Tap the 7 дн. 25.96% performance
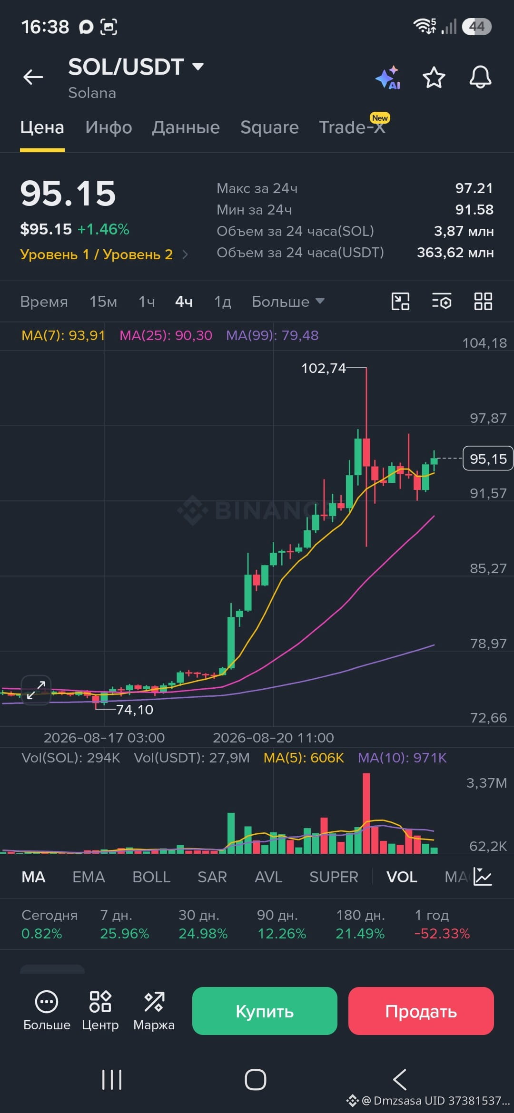This screenshot has width=514, height=1113. click(124, 924)
